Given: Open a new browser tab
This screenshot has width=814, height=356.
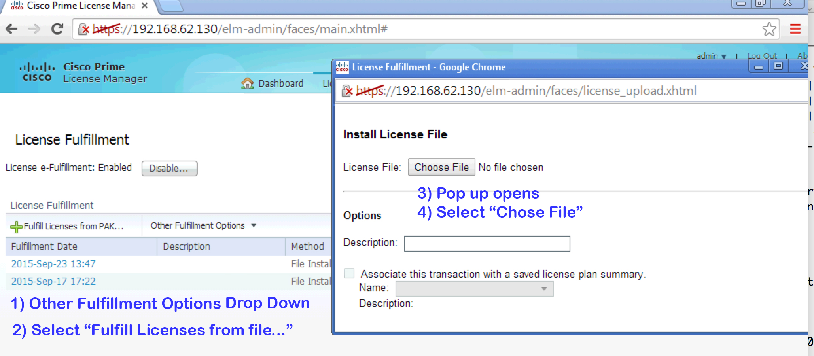Looking at the screenshot, I should (171, 6).
